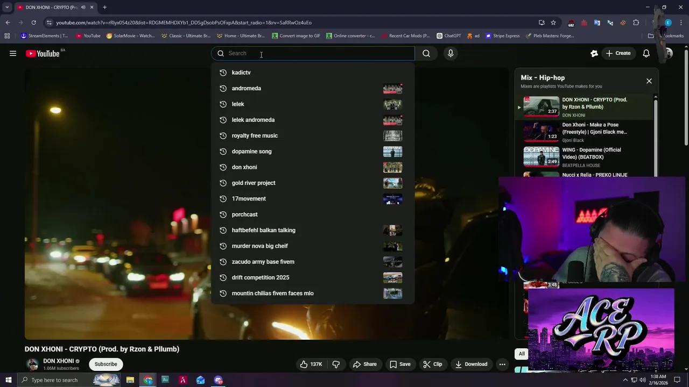
Task: Choose 'gold river project' from search history
Action: [313, 183]
